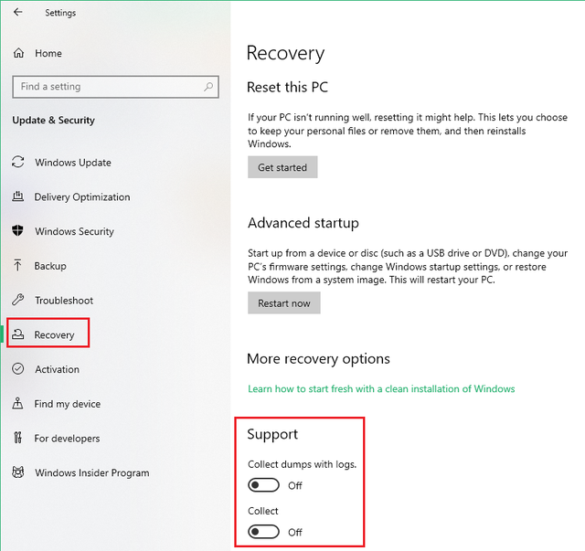Viewport: 585px width, 551px height.
Task: Click Get started under Reset this PC
Action: (x=282, y=167)
